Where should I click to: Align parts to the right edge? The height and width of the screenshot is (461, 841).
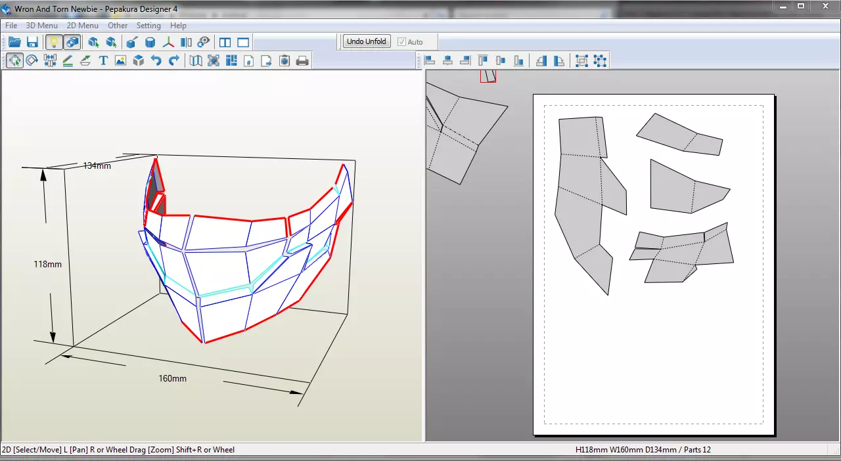466,61
